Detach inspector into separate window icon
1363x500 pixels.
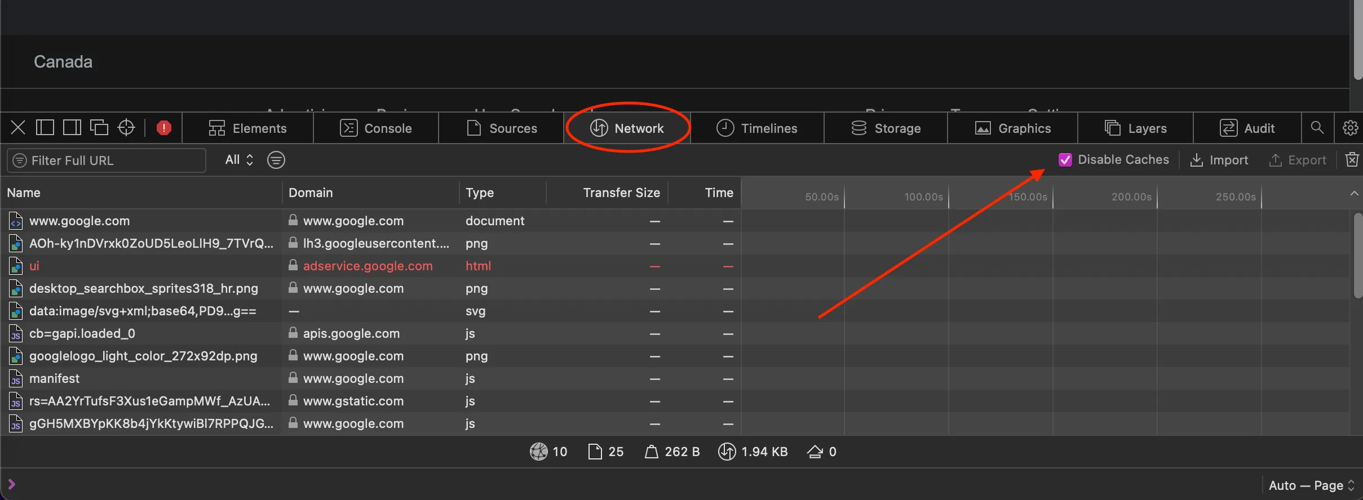(x=99, y=128)
